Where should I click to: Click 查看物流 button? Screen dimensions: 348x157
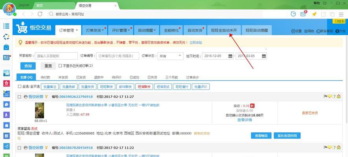point(261,136)
